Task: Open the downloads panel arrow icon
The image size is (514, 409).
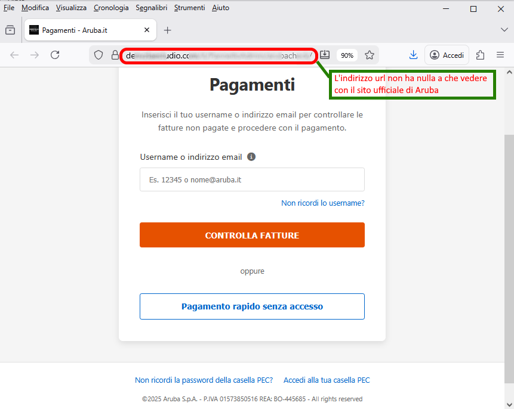Action: 413,55
